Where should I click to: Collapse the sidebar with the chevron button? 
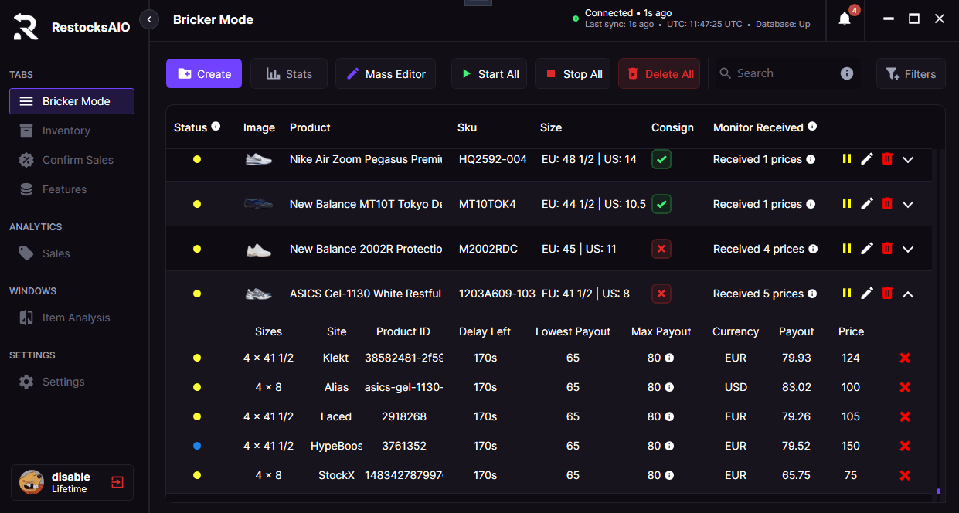click(149, 19)
